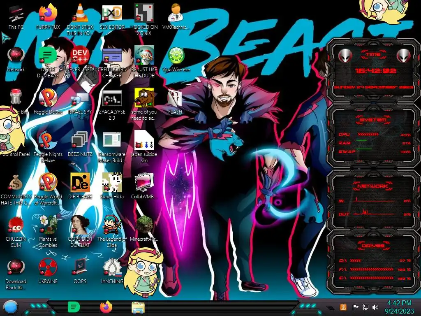Open the COMMUNISTS HATE THIS money bag icon

tap(16, 190)
